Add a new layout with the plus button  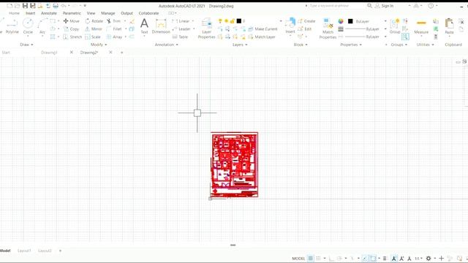click(x=60, y=251)
